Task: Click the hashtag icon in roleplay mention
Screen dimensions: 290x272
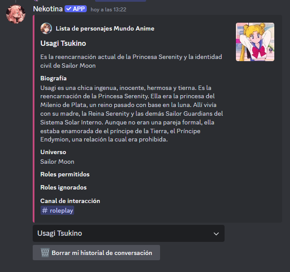Action: [x=44, y=210]
